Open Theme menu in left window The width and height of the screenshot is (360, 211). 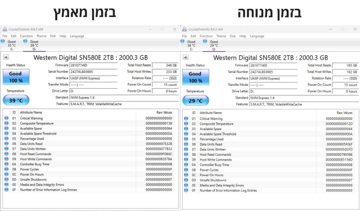tap(41, 36)
